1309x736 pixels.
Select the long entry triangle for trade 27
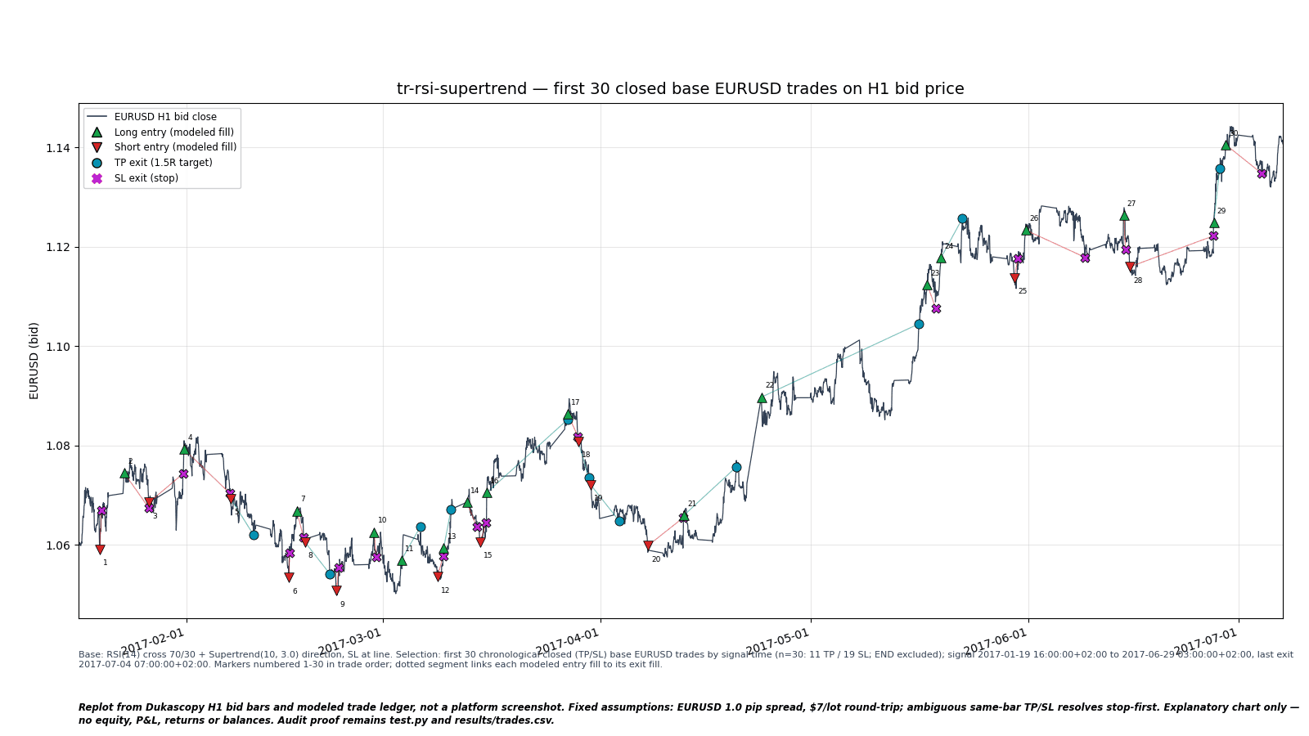[x=1124, y=215]
